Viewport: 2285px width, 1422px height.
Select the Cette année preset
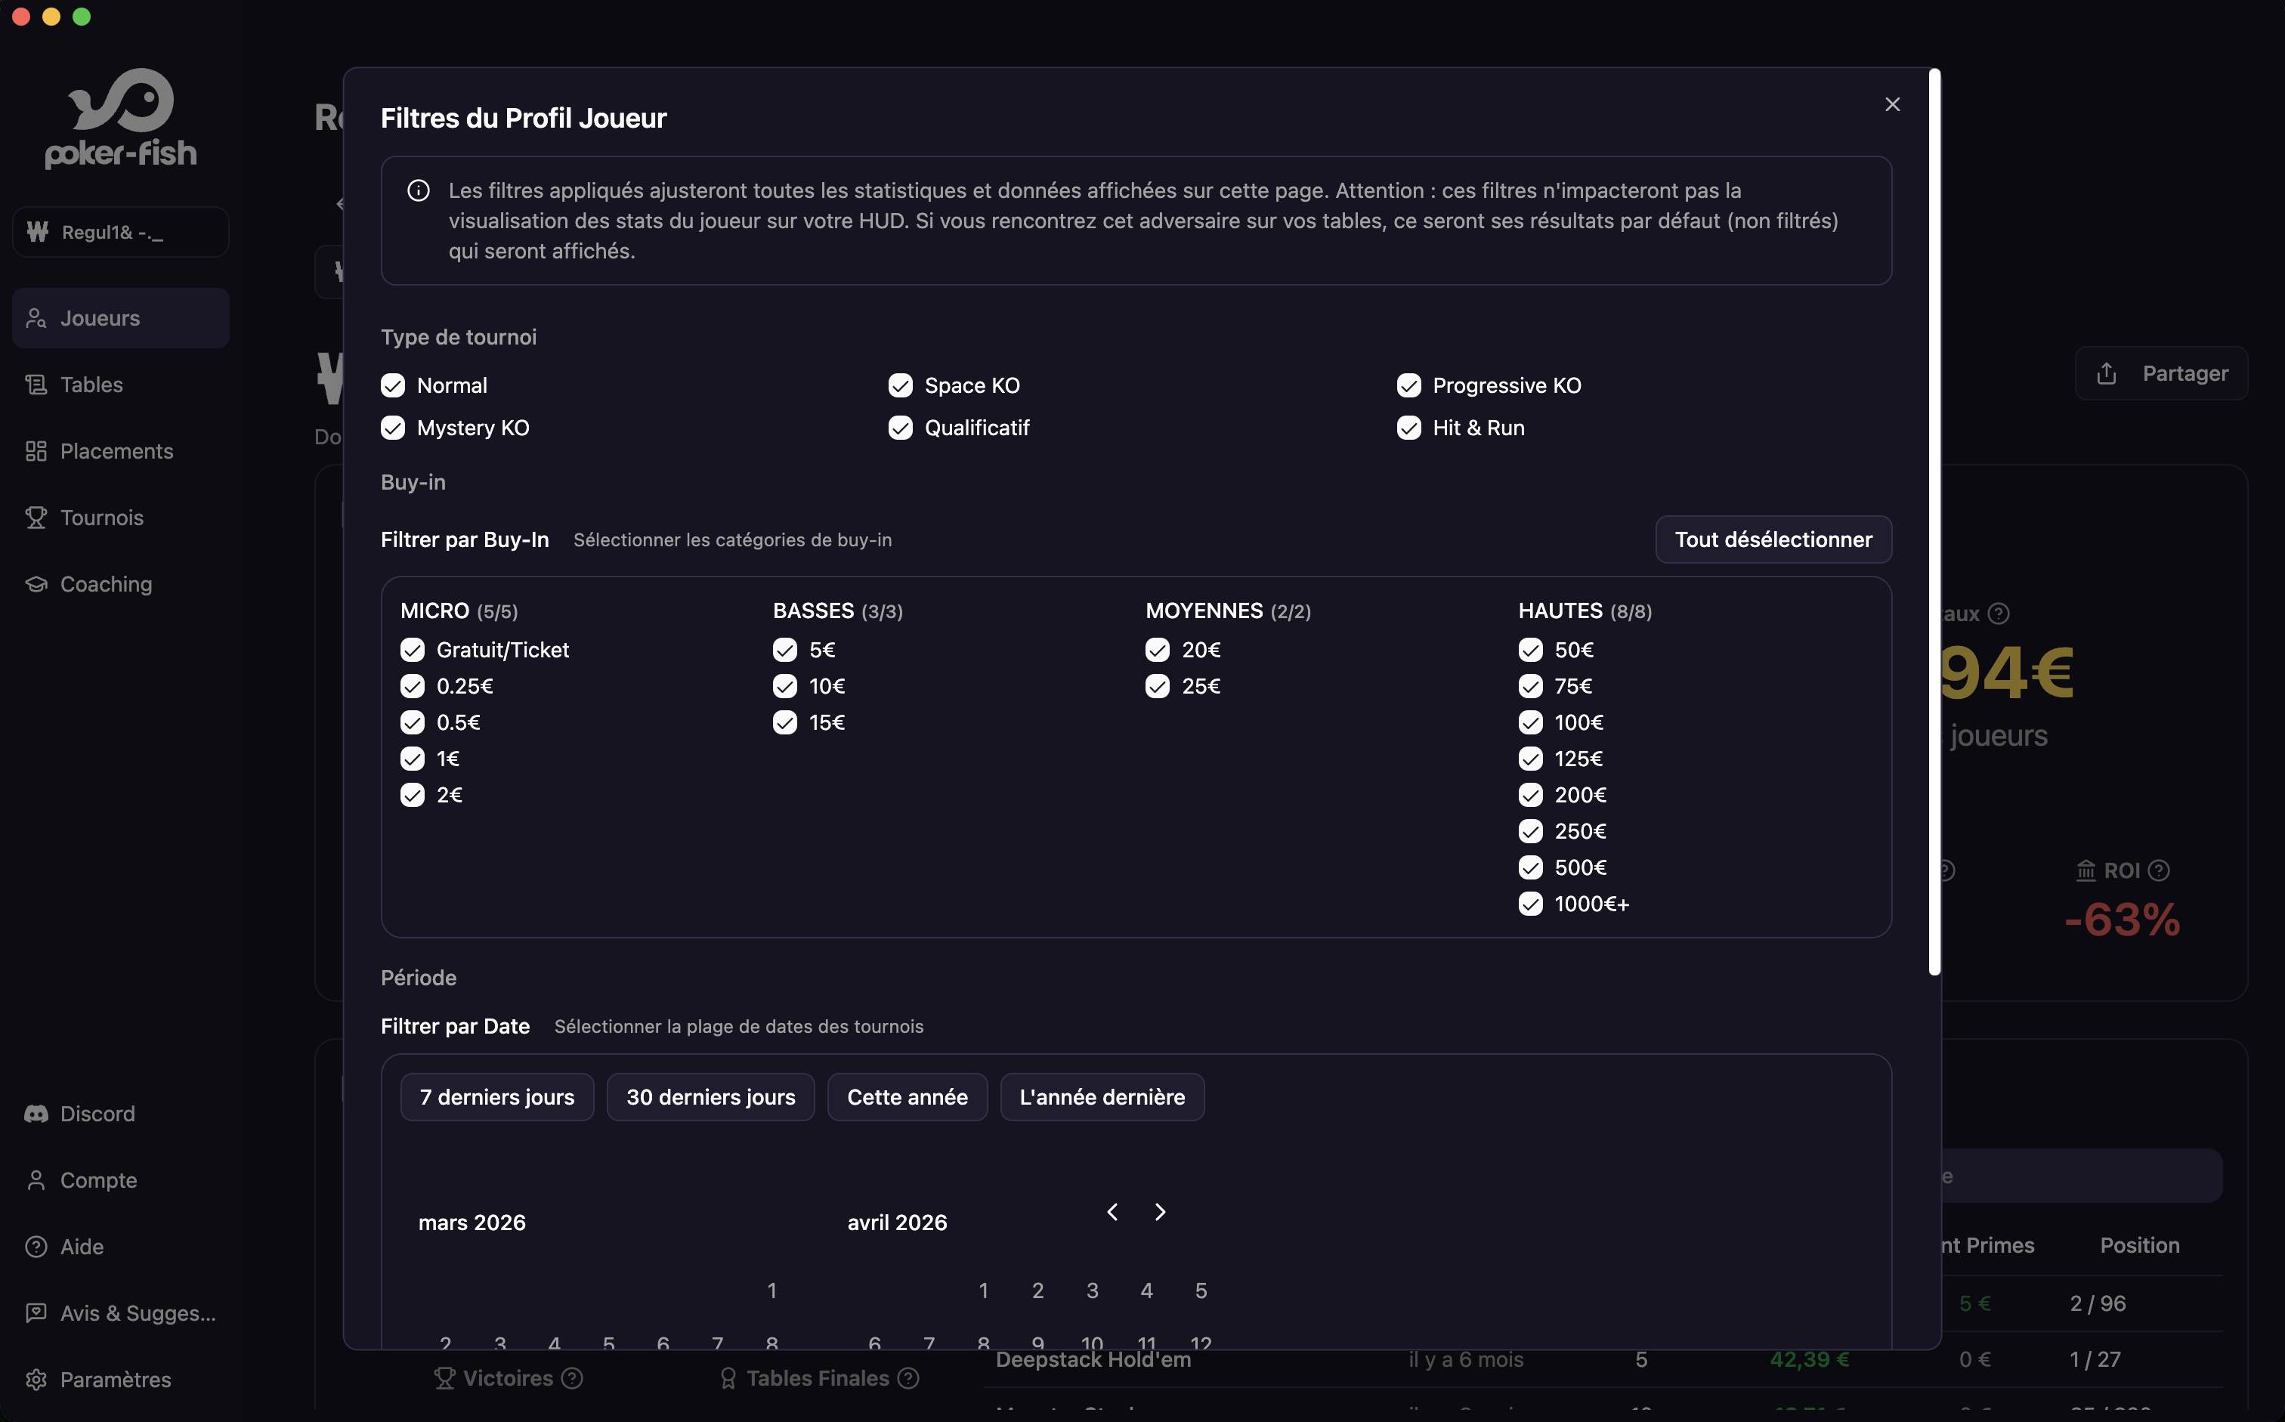coord(908,1096)
